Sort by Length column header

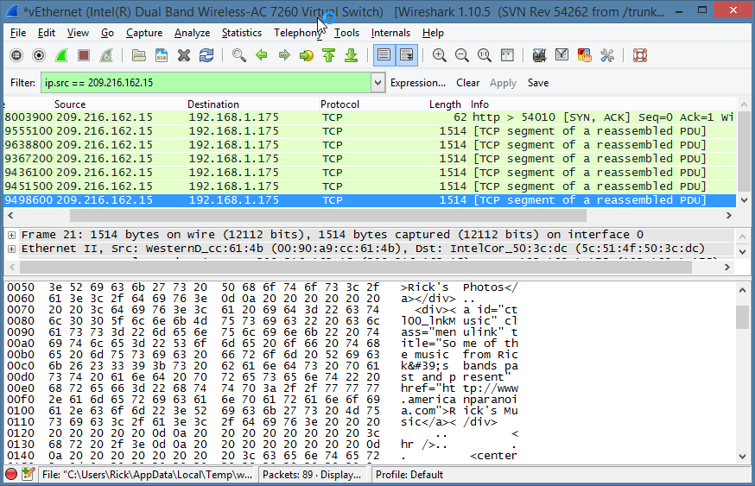point(448,104)
